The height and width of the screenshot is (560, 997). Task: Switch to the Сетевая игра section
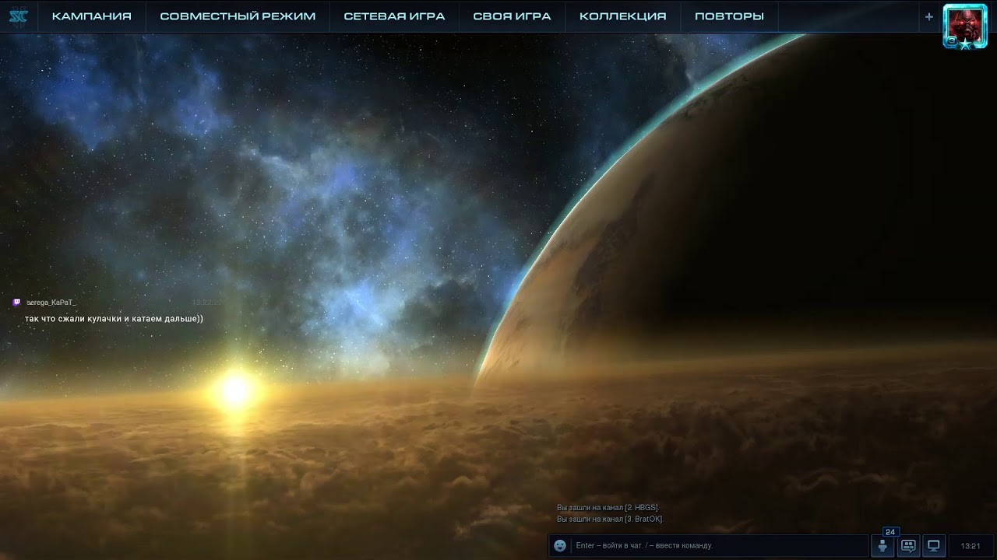click(x=394, y=16)
